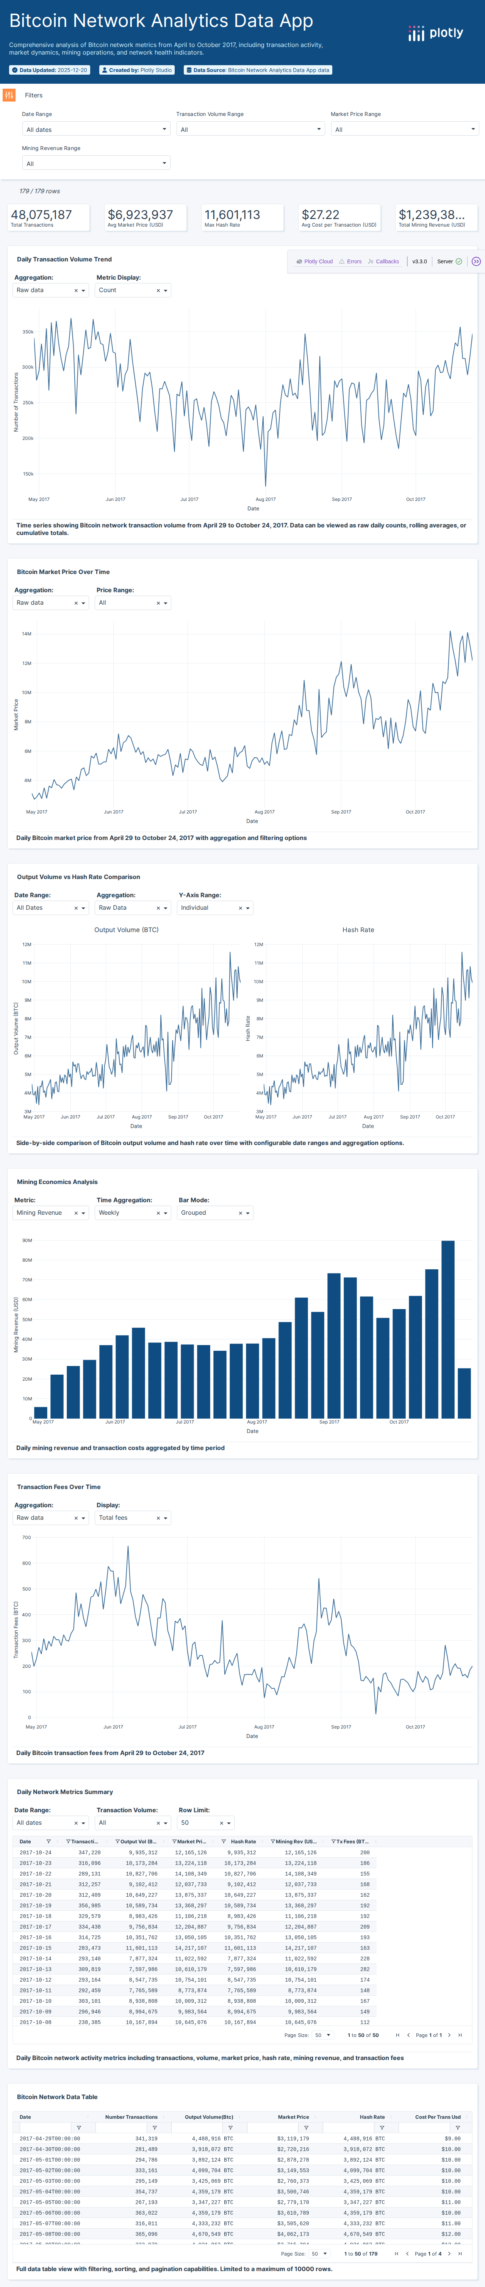Show the Errors panel in dev toolbar
This screenshot has height=2287, width=485.
coord(350,262)
